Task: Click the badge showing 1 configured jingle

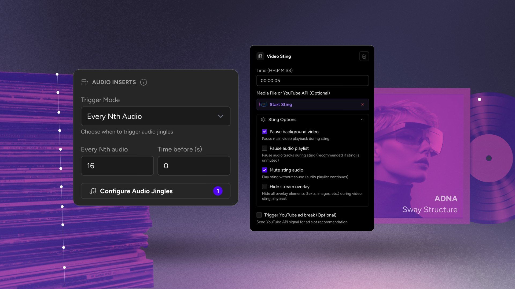Action: click(x=218, y=191)
